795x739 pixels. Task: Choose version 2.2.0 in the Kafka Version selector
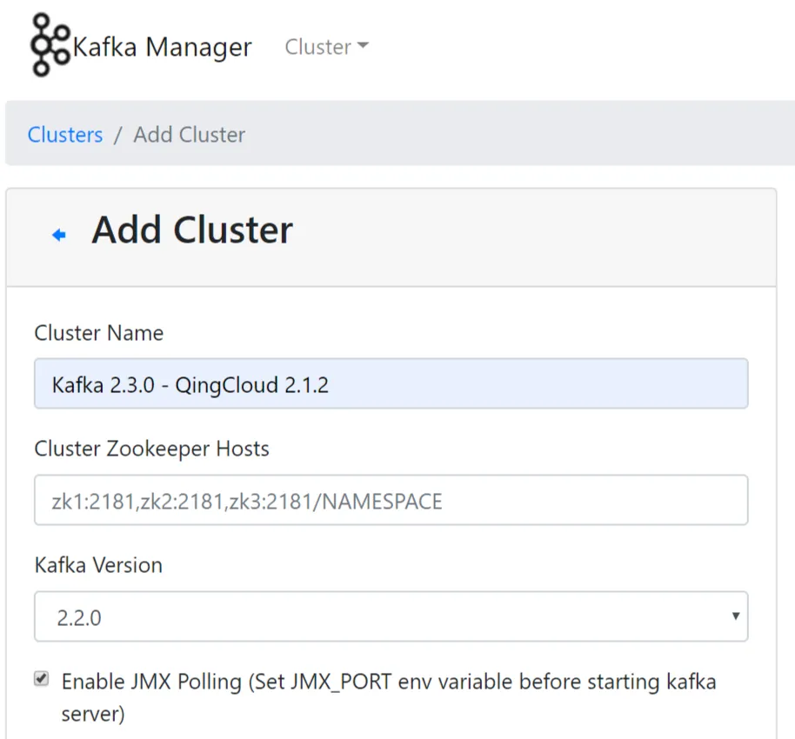pyautogui.click(x=391, y=617)
